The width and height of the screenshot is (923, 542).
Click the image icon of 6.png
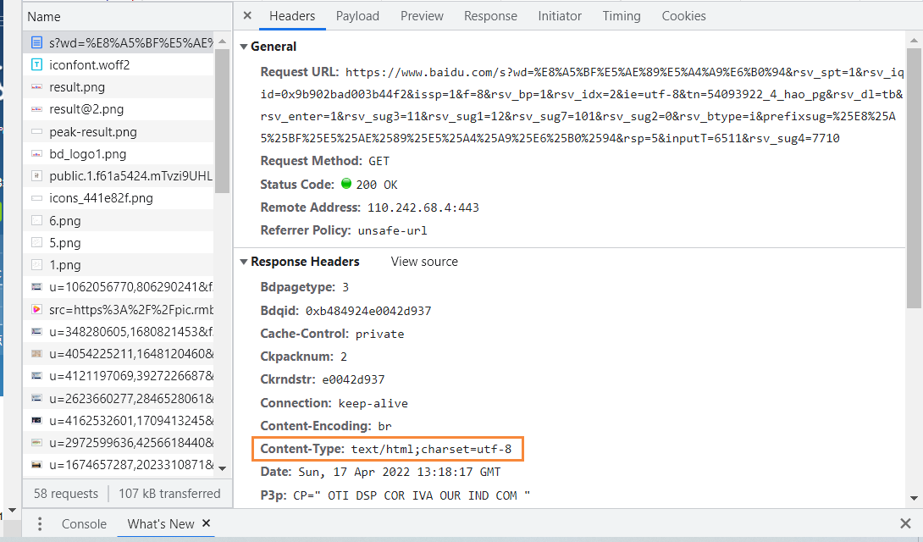tap(36, 221)
